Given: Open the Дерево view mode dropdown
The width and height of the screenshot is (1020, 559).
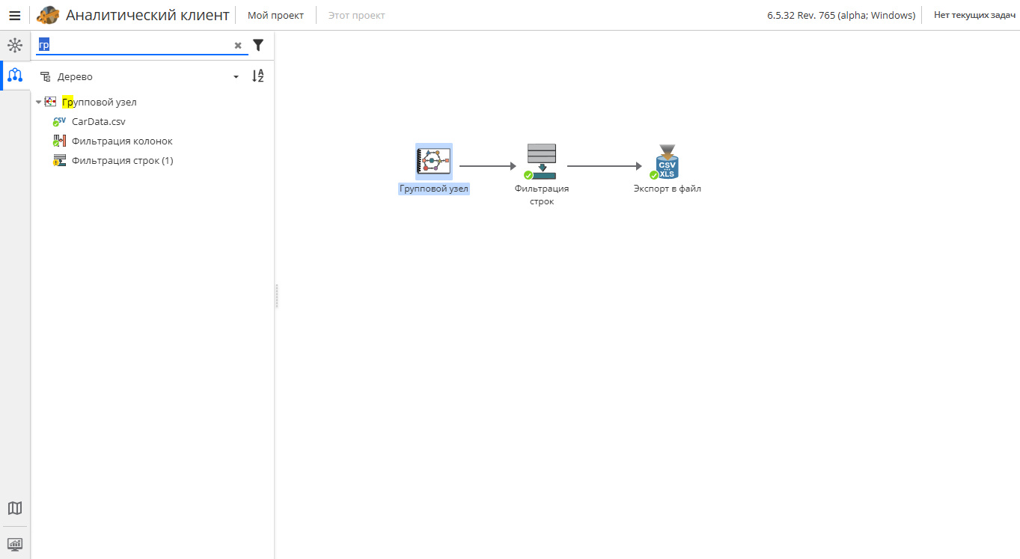Looking at the screenshot, I should click(236, 77).
